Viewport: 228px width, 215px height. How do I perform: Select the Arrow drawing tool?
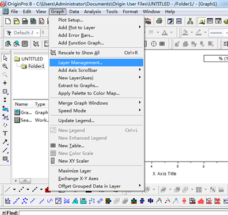5,142
